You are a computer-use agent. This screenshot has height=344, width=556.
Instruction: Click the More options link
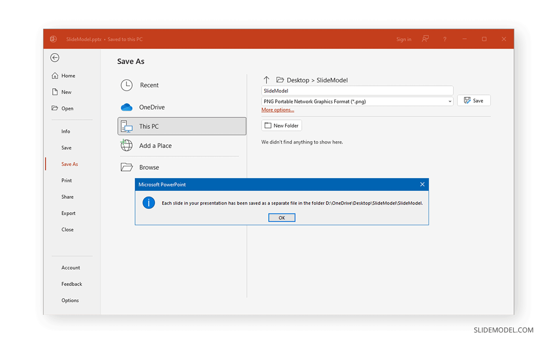(278, 110)
